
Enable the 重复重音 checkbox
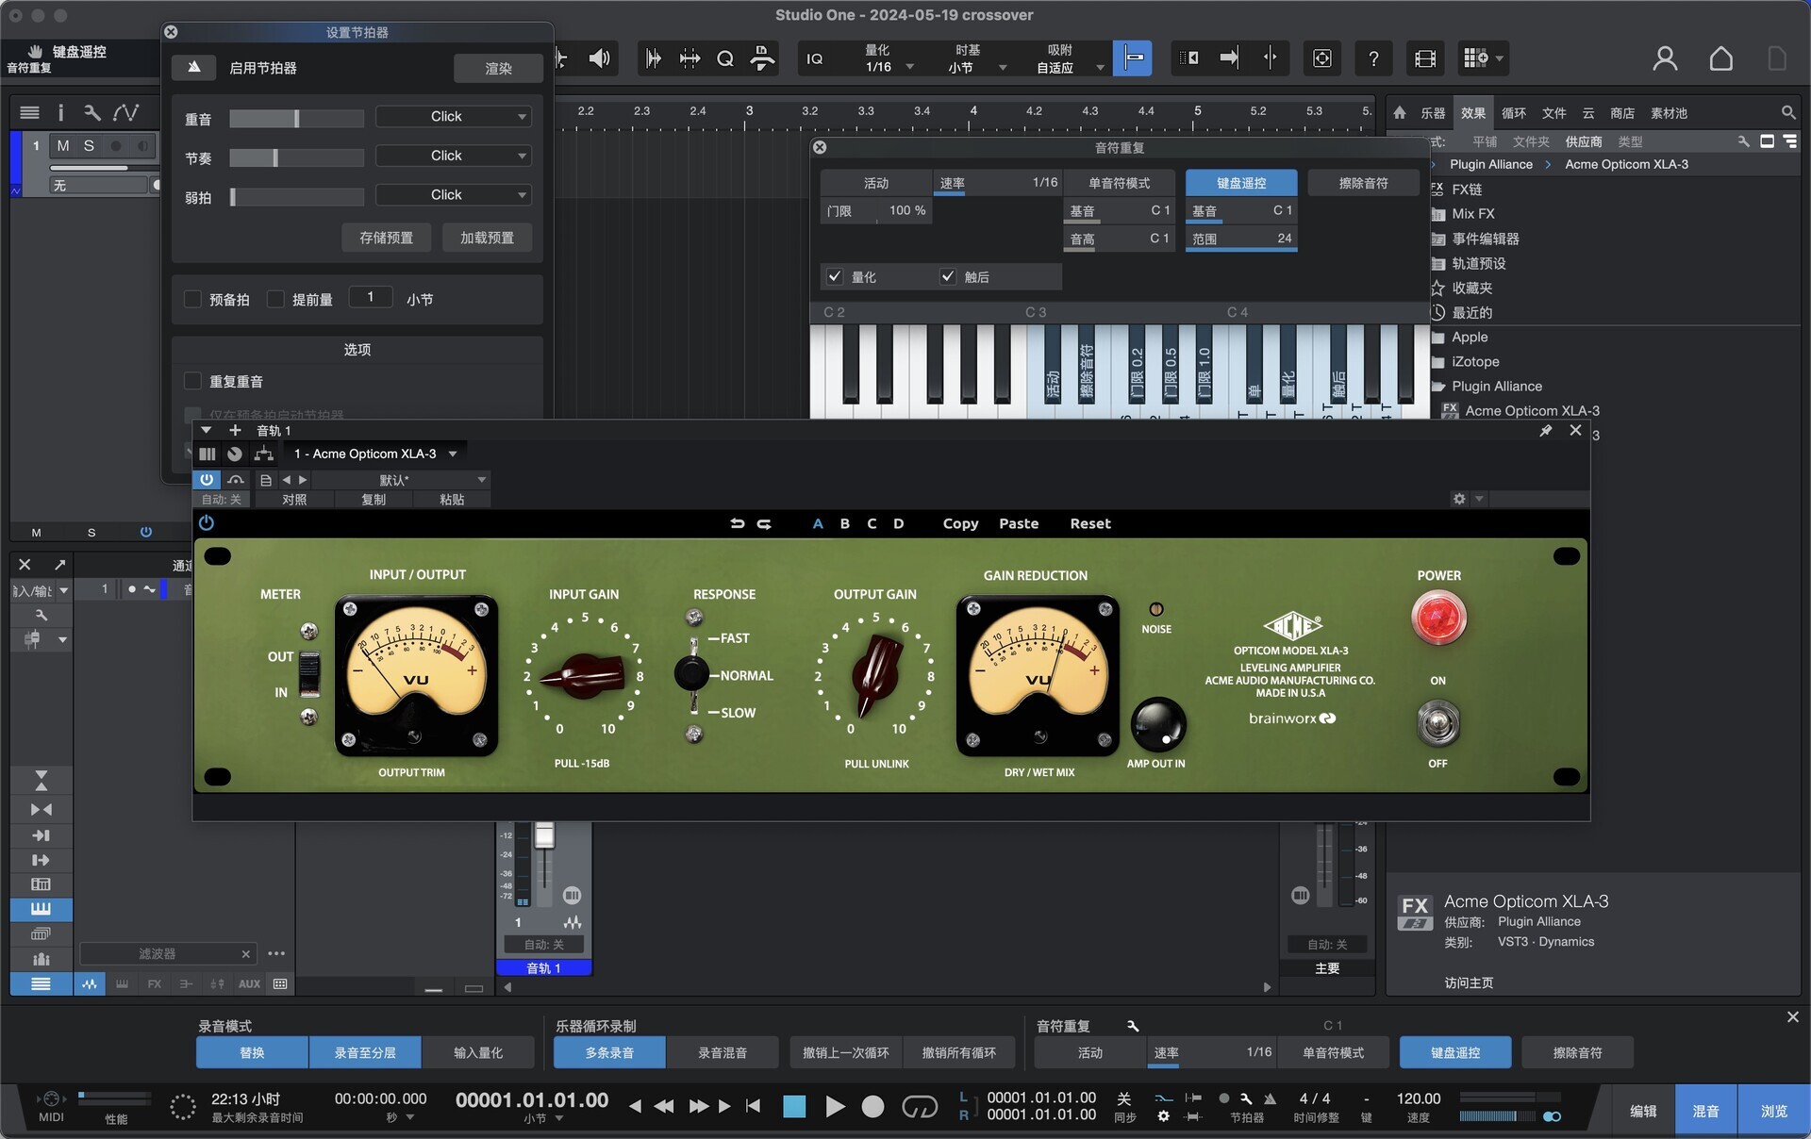coord(192,381)
